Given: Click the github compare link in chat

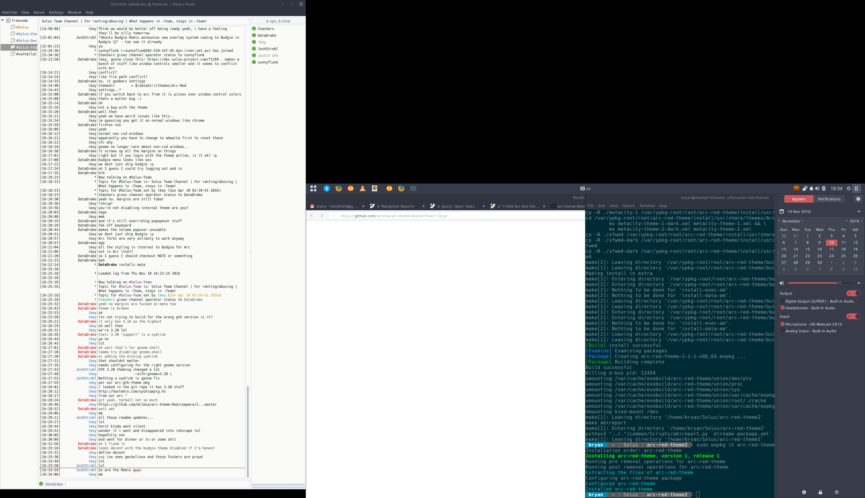Looking at the screenshot, I should pyautogui.click(x=157, y=404).
